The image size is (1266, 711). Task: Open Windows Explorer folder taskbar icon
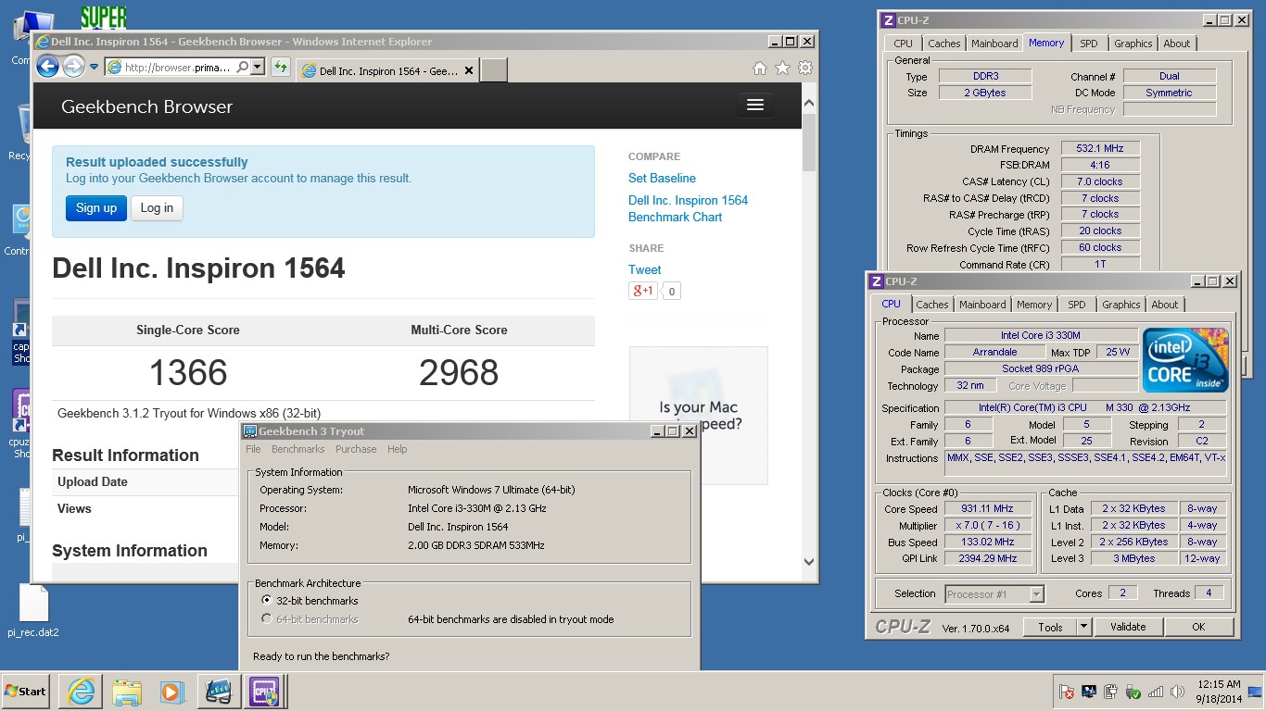pyautogui.click(x=126, y=691)
